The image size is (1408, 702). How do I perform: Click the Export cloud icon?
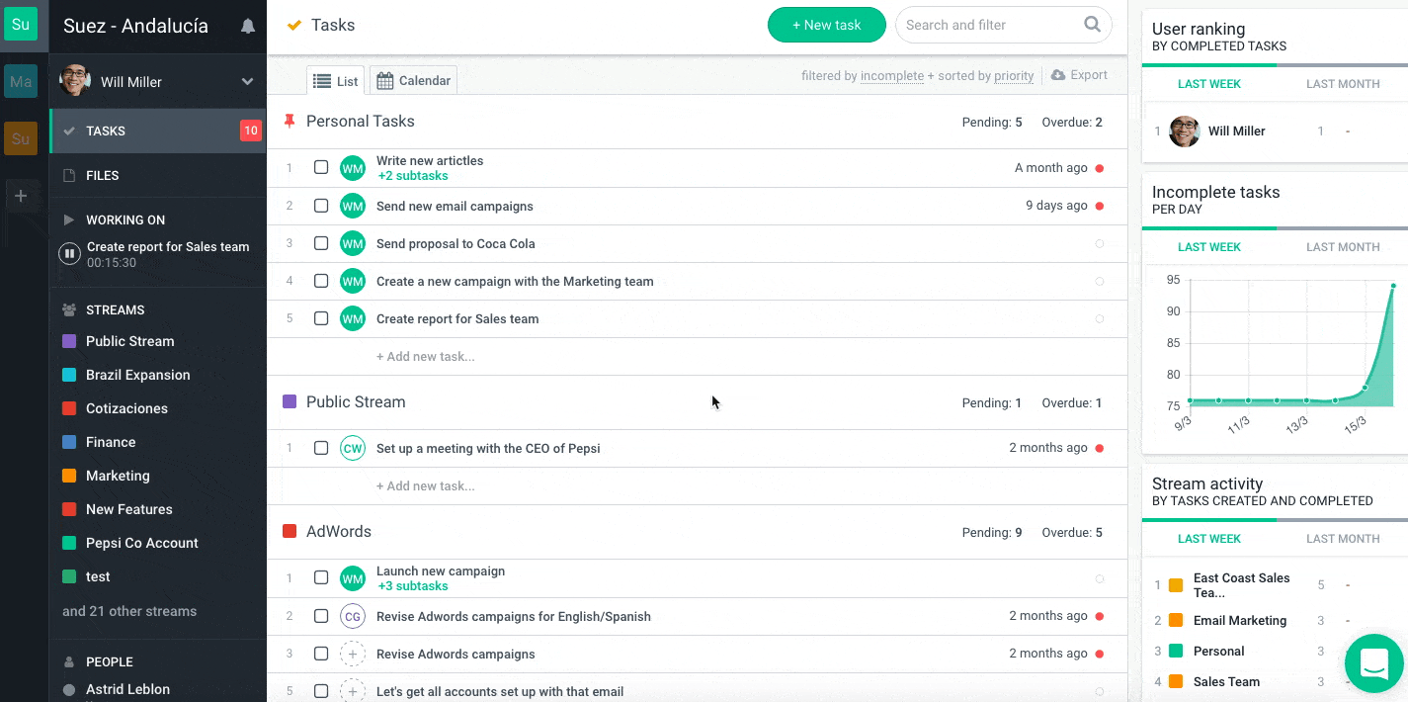[1058, 75]
